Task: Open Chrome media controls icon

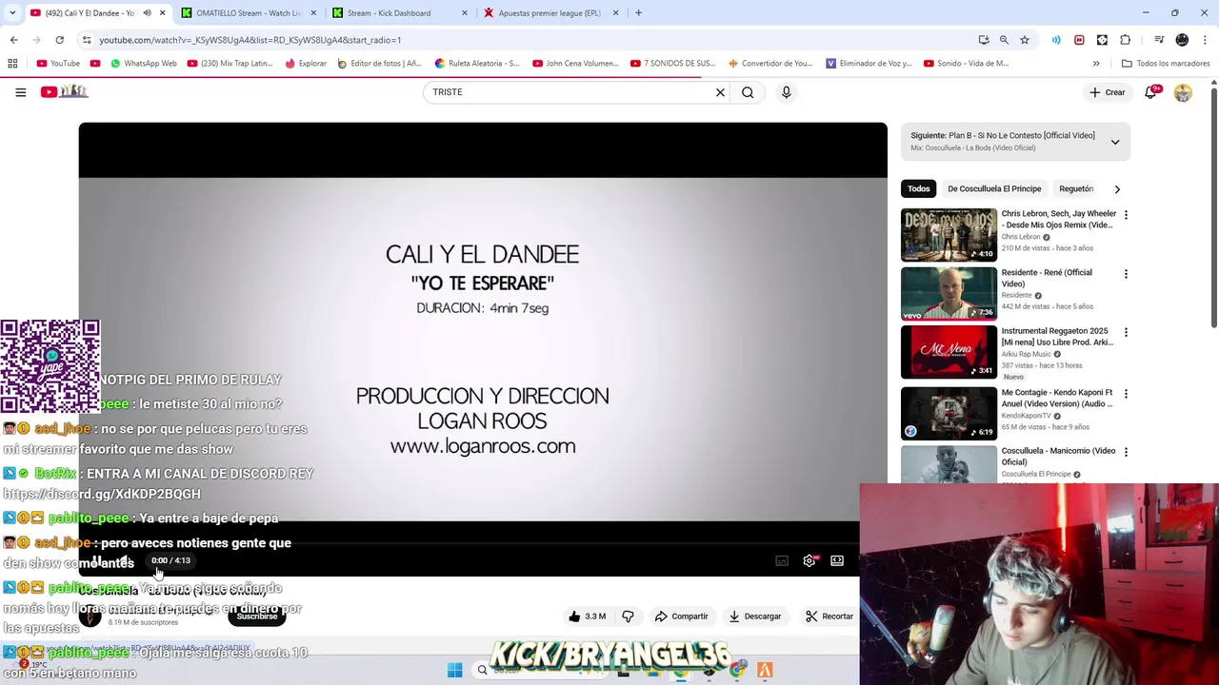Action: [1159, 40]
